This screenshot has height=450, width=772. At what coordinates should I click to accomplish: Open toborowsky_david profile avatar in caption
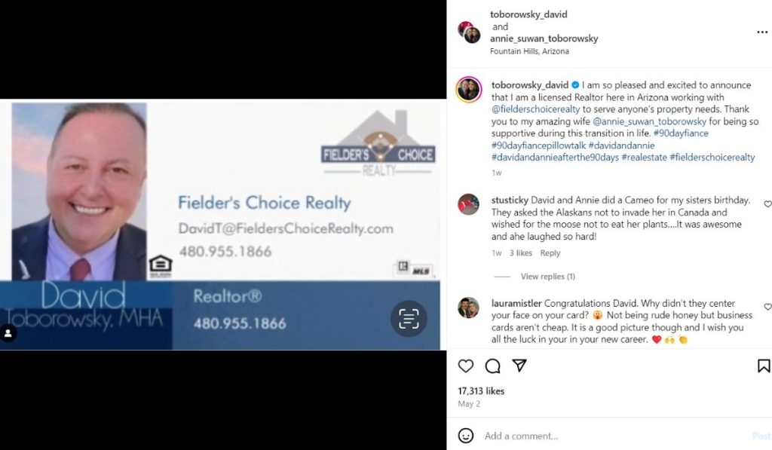469,89
